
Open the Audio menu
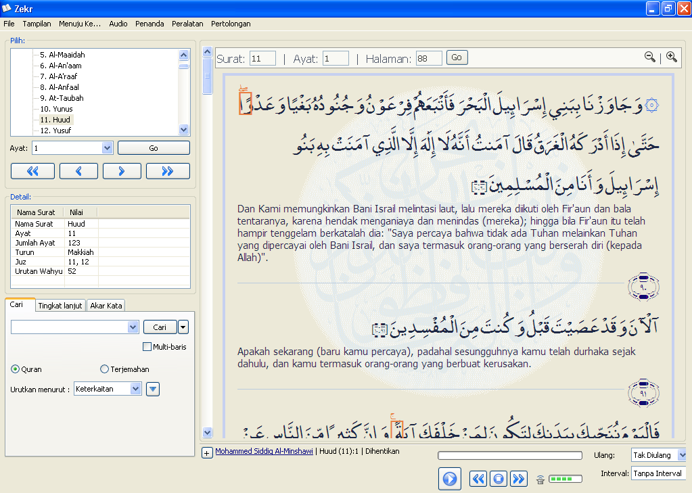pos(118,24)
